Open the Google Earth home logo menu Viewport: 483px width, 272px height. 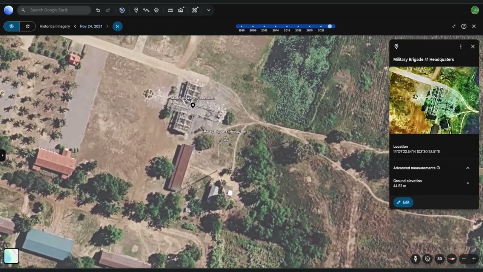[x=8, y=10]
